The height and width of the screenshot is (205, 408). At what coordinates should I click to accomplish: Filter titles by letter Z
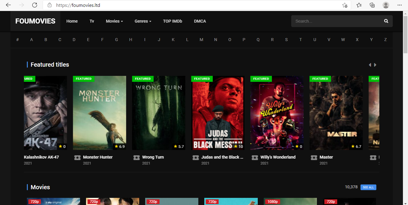385,40
